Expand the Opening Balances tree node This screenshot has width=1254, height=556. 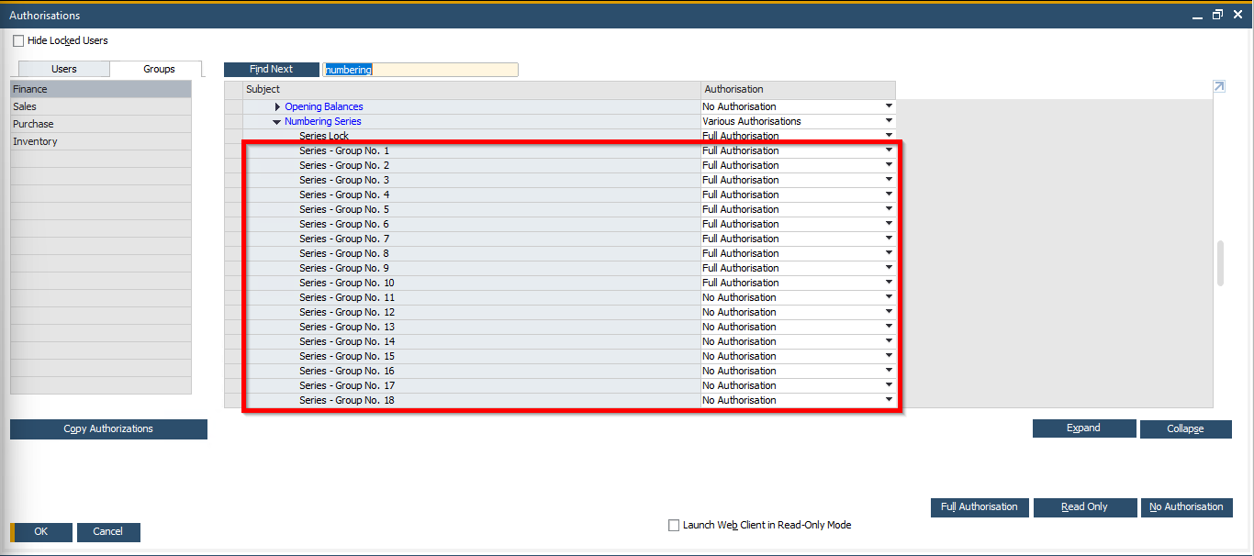coord(278,107)
